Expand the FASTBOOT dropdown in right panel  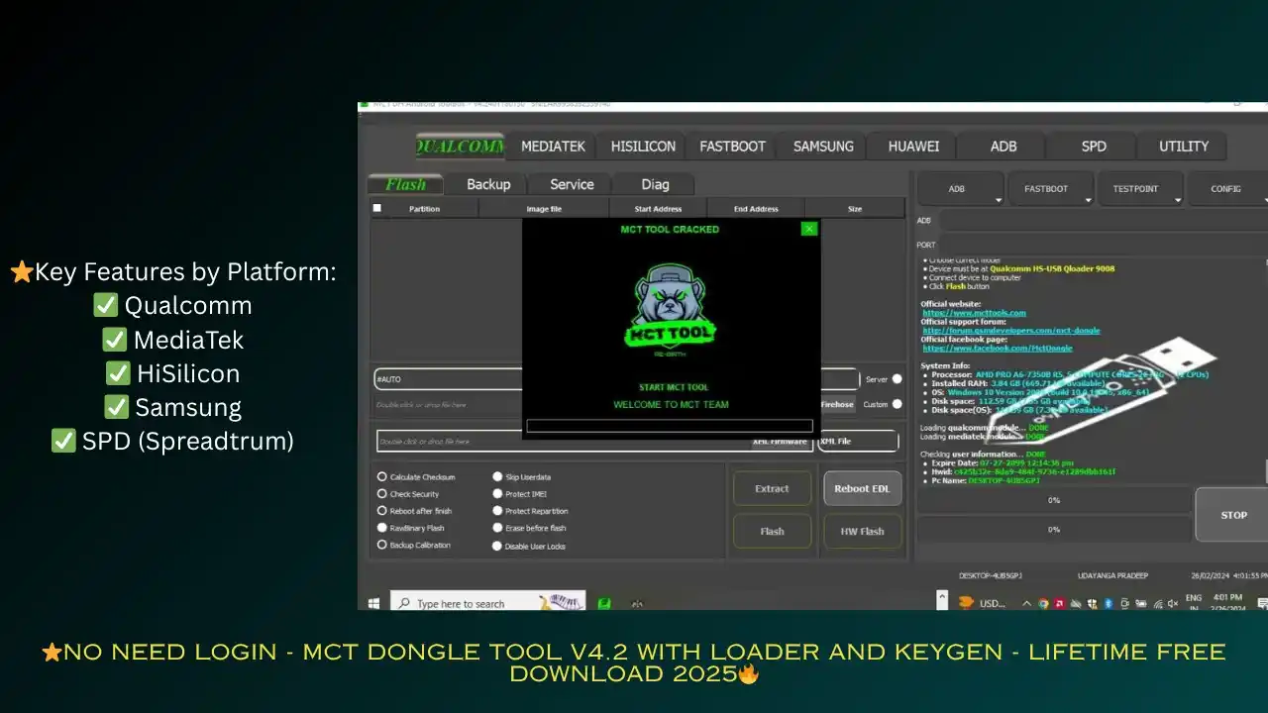(1050, 188)
